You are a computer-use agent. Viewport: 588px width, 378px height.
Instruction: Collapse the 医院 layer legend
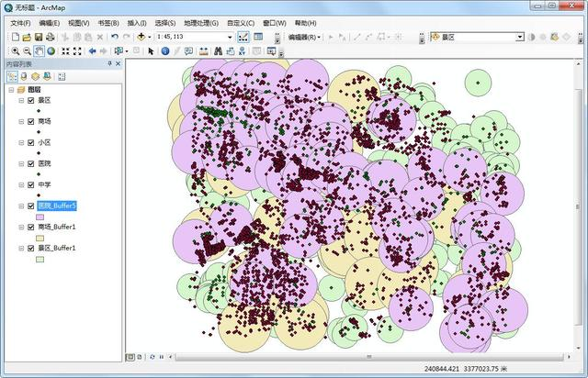pyautogui.click(x=21, y=163)
